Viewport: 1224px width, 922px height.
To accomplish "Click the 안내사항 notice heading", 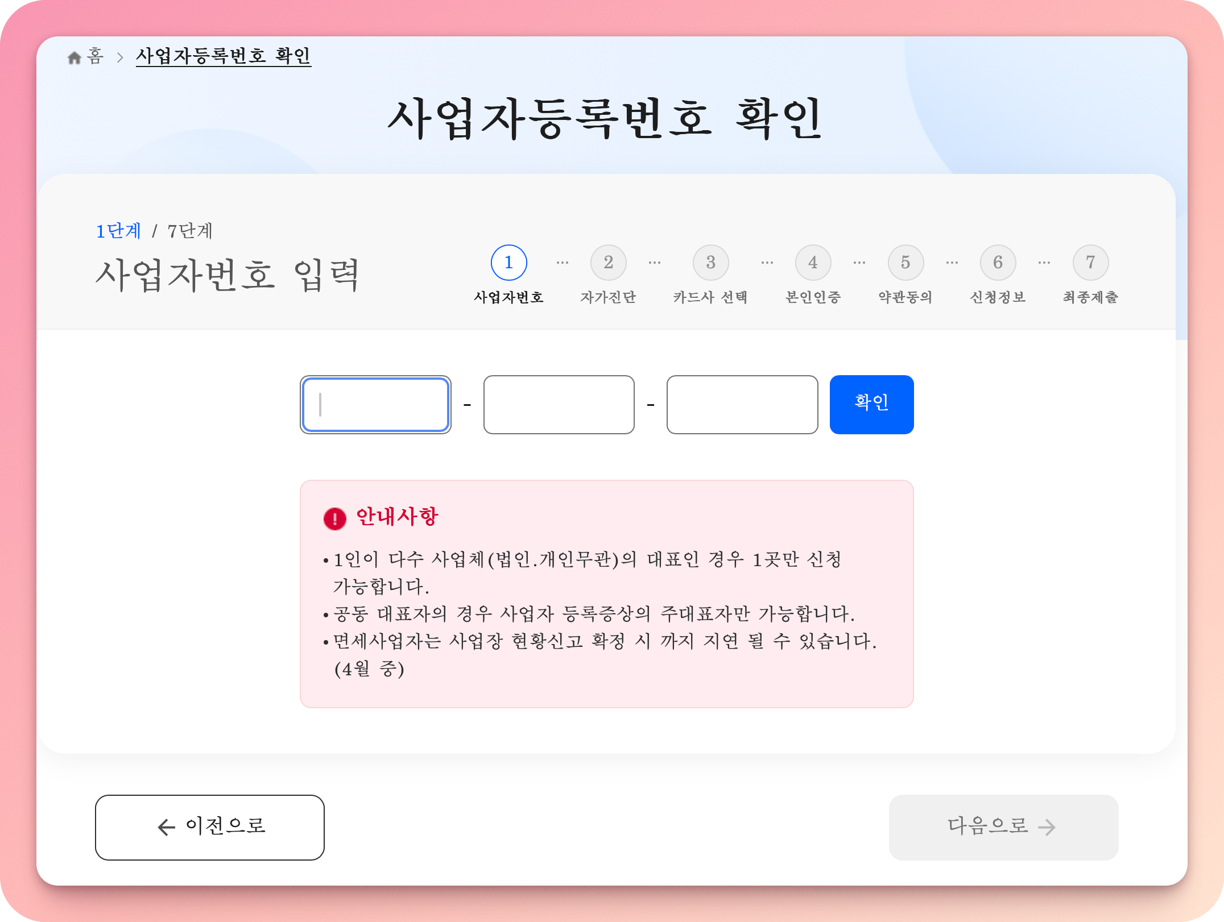I will pyautogui.click(x=397, y=517).
